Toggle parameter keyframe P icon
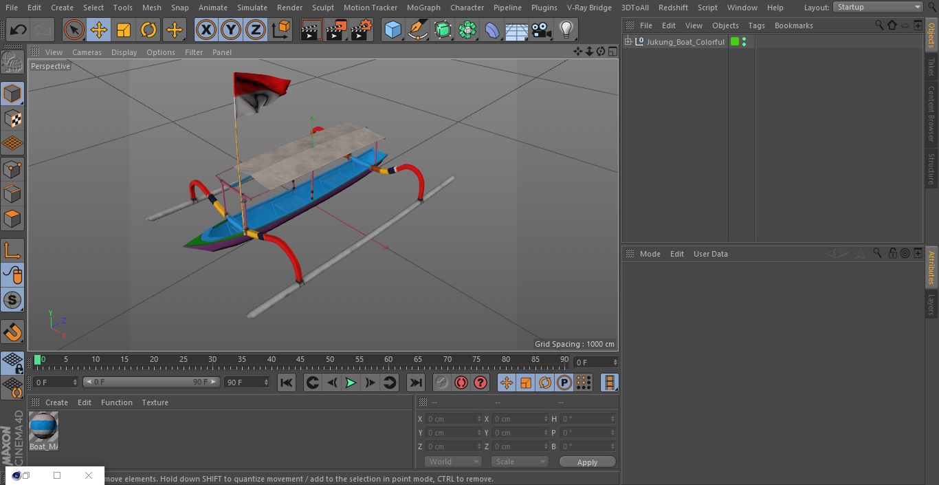939x485 pixels. coord(564,382)
